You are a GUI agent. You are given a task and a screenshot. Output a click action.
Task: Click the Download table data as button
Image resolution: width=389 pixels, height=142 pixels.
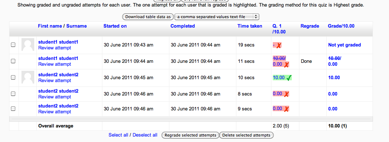[148, 17]
